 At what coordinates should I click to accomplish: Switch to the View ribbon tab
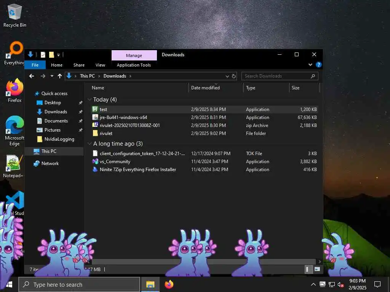click(100, 65)
